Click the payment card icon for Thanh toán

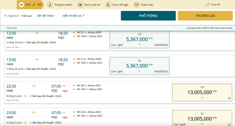pos(137,5)
